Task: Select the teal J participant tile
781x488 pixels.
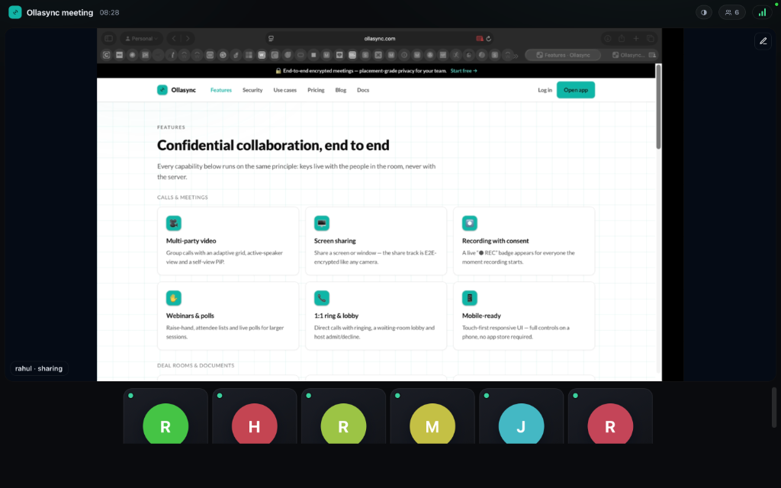Action: pyautogui.click(x=521, y=416)
